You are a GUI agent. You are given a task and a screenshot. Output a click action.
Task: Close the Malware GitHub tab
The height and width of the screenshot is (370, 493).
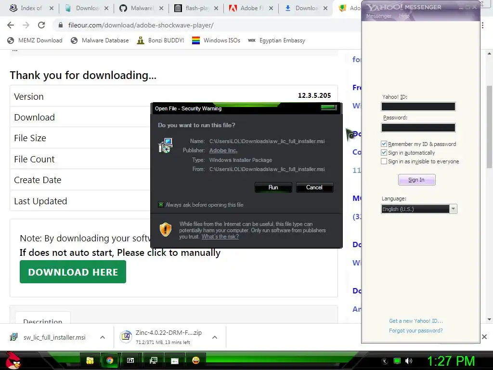(161, 8)
